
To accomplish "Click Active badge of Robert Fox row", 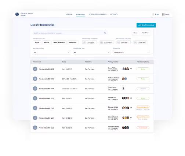I will pos(143,98).
